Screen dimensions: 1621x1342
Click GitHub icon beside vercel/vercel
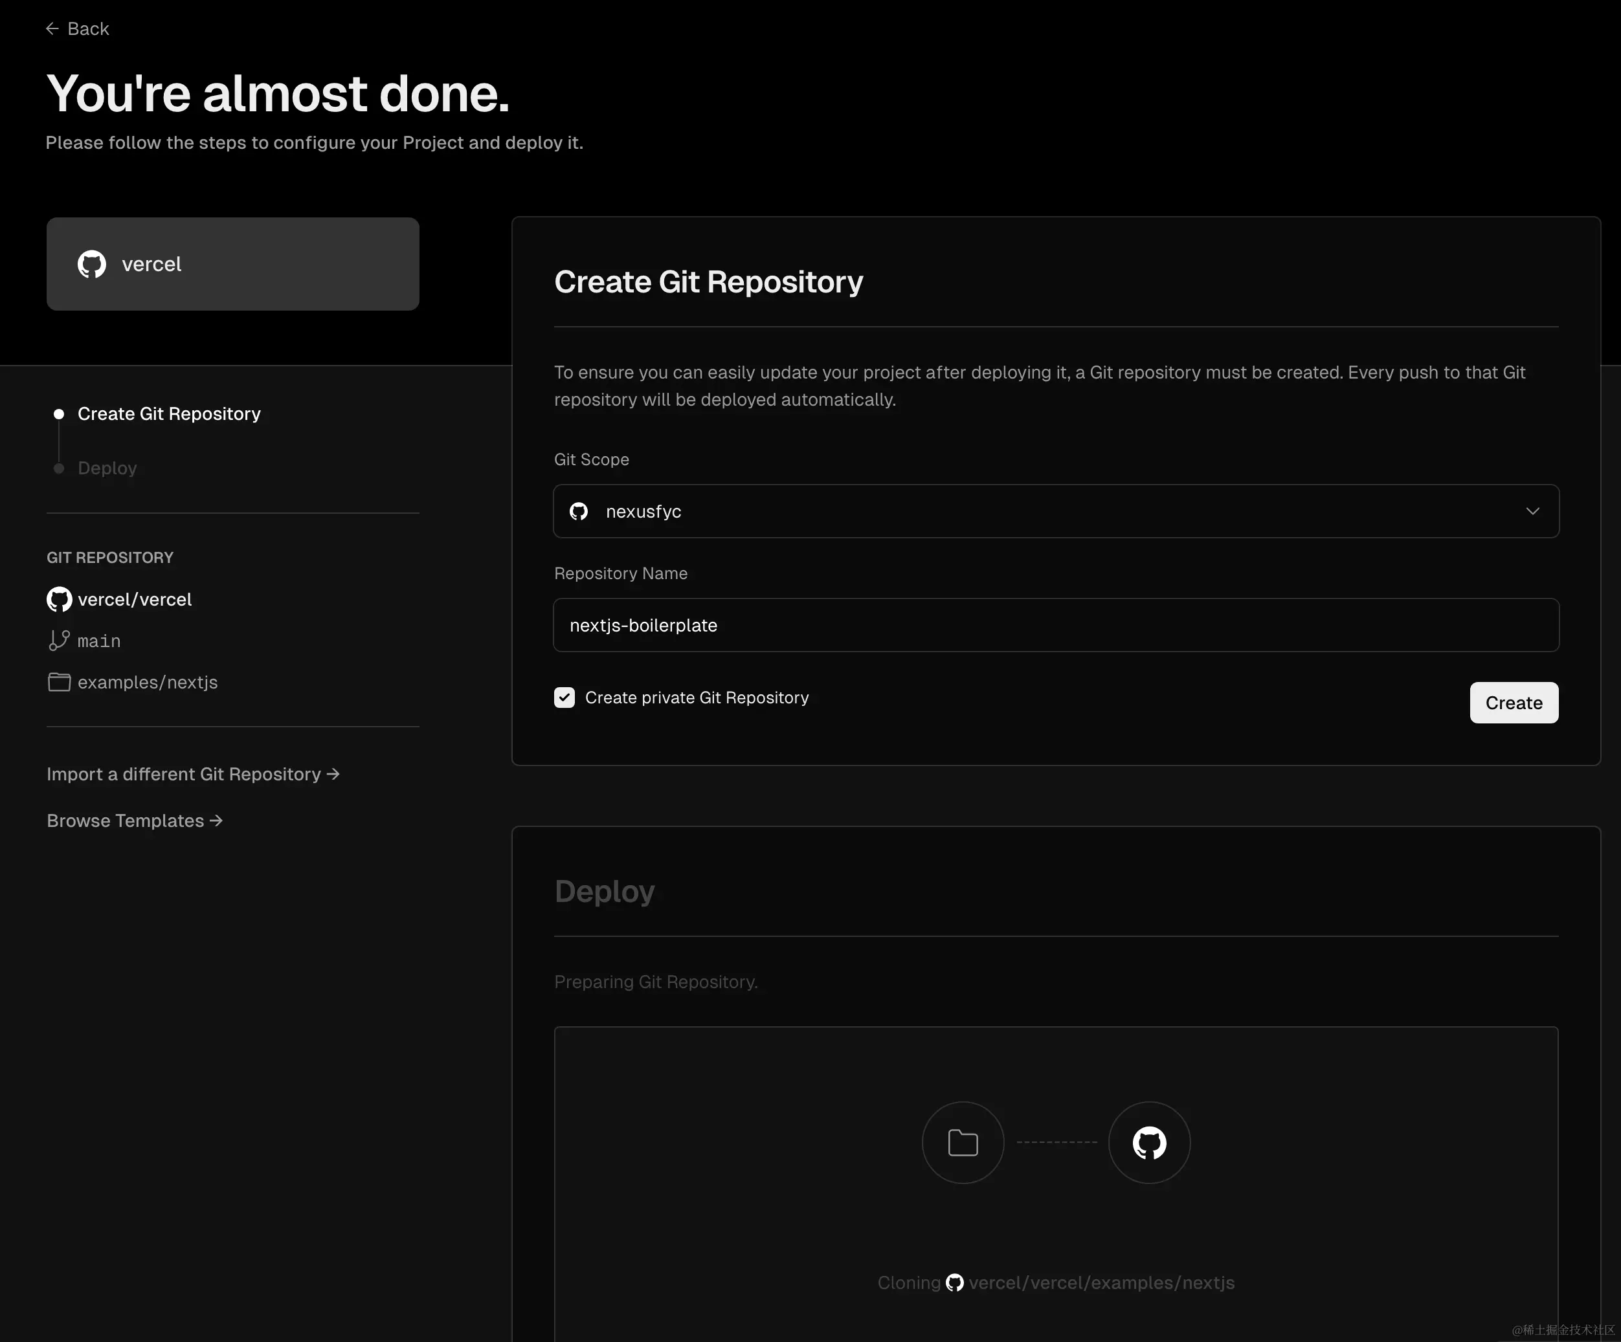point(60,600)
